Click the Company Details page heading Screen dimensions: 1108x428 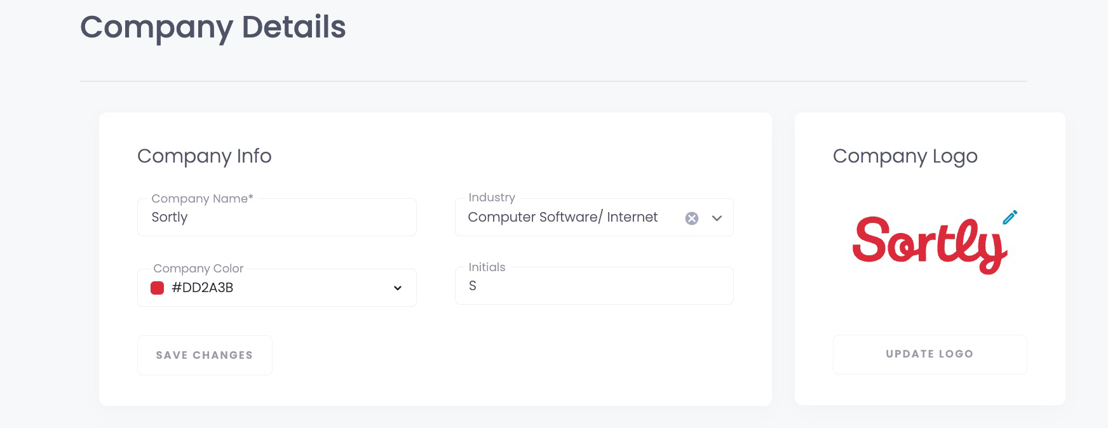pyautogui.click(x=213, y=28)
